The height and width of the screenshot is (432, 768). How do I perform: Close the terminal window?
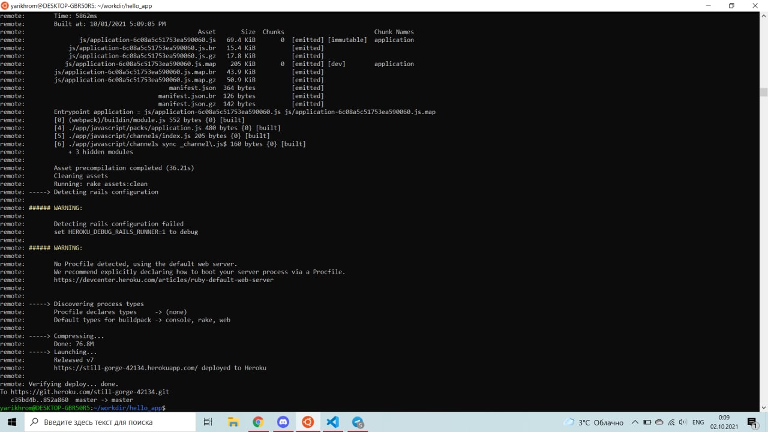click(755, 5)
